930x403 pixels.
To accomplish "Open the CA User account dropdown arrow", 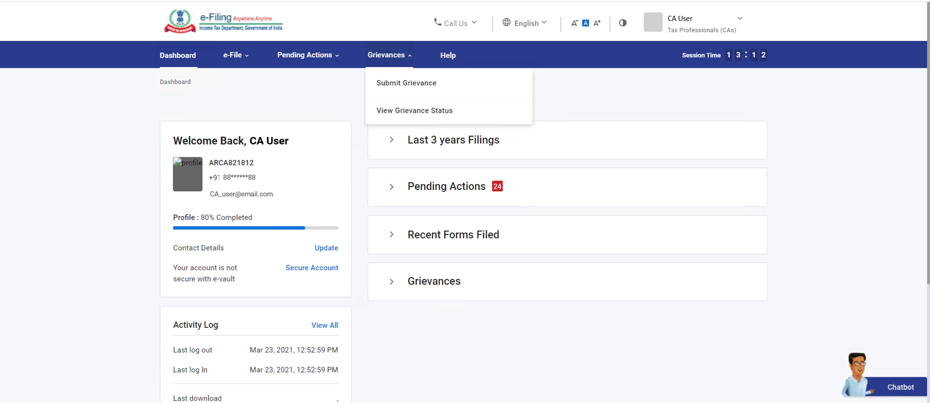I will pyautogui.click(x=740, y=19).
